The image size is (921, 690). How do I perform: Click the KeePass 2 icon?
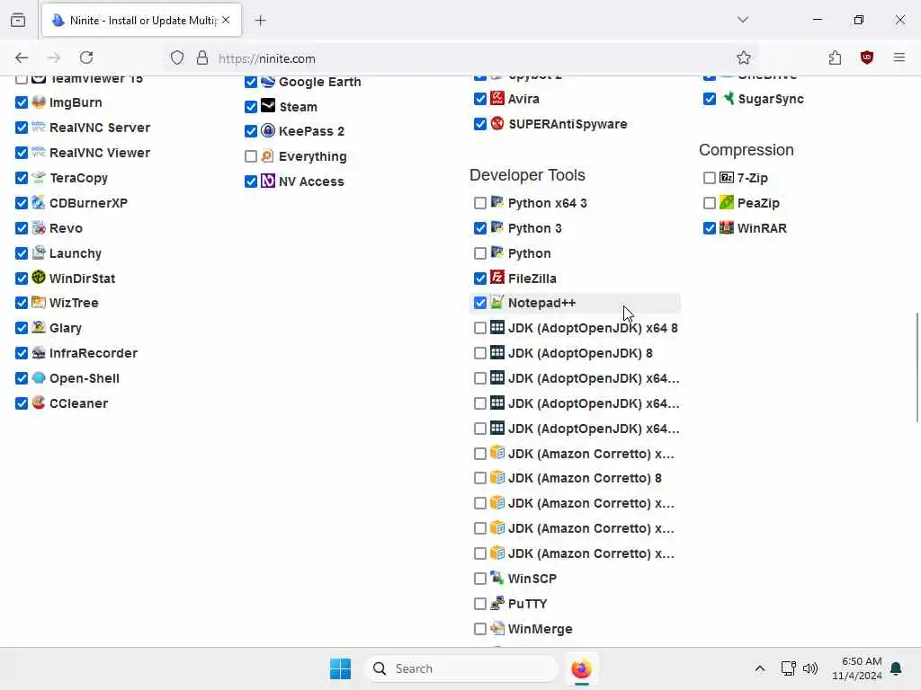(268, 131)
